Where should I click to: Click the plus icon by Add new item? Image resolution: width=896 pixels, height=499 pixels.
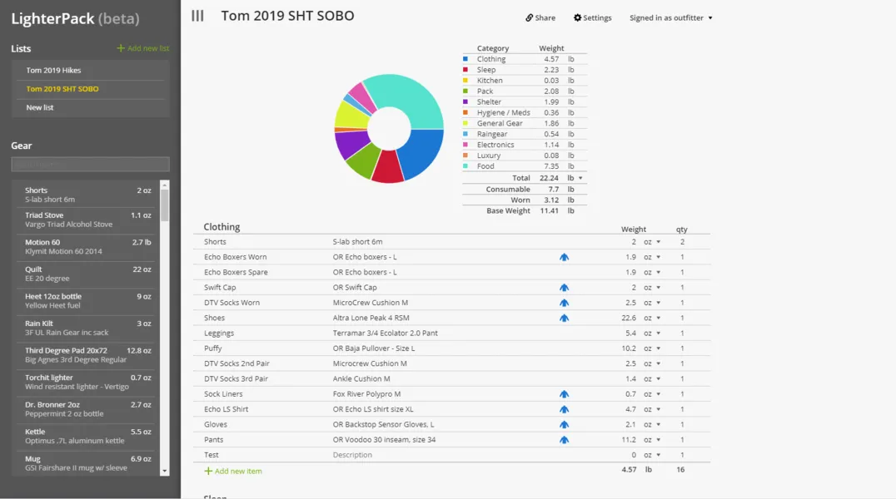tap(208, 471)
